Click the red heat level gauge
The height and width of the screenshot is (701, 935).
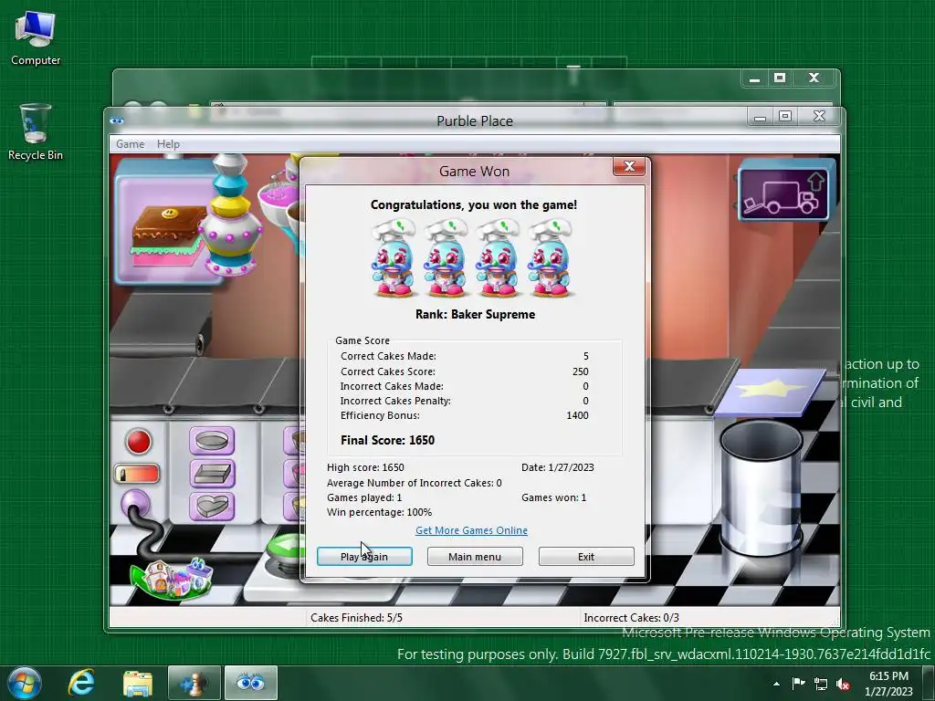coord(137,474)
